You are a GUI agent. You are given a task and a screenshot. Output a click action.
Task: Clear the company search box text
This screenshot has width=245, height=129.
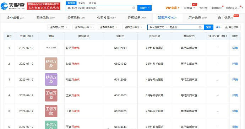(x=134, y=8)
